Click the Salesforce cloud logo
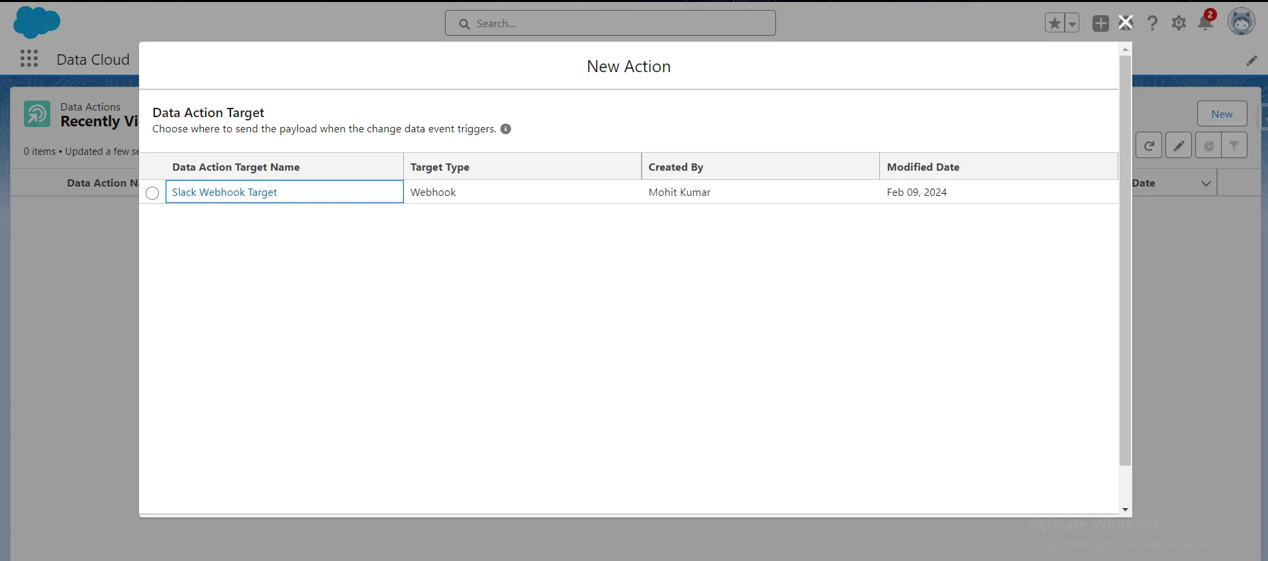 tap(36, 22)
